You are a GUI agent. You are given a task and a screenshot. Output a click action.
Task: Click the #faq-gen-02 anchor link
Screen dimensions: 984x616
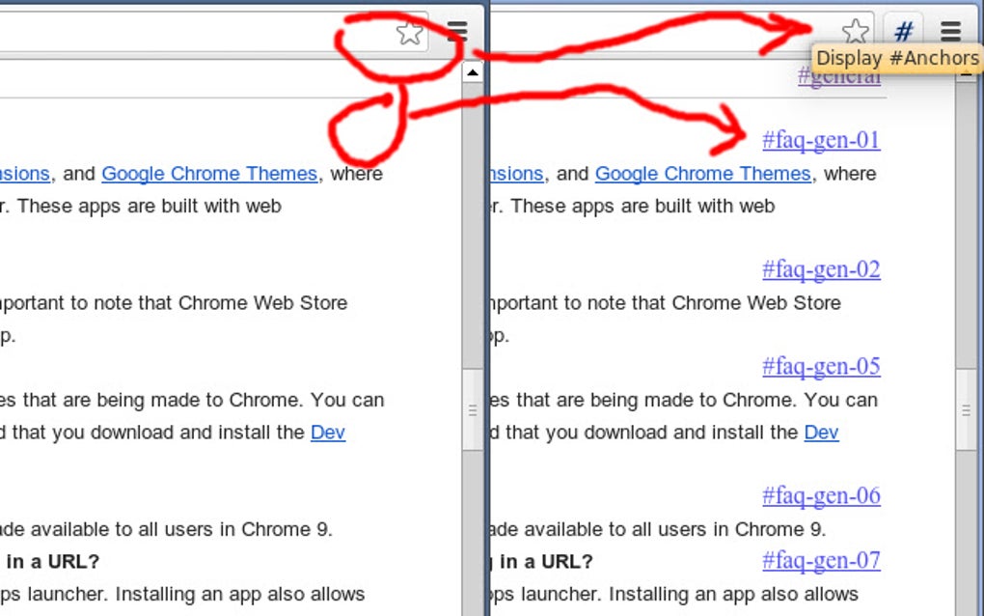(x=821, y=269)
